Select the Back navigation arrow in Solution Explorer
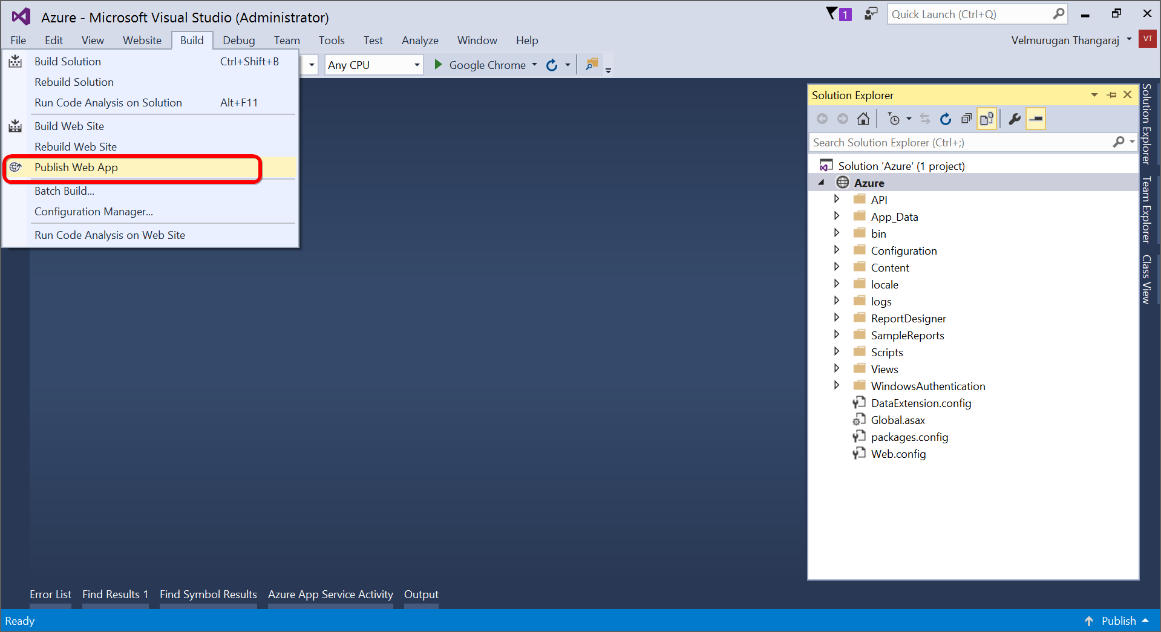Viewport: 1161px width, 632px height. click(x=822, y=119)
